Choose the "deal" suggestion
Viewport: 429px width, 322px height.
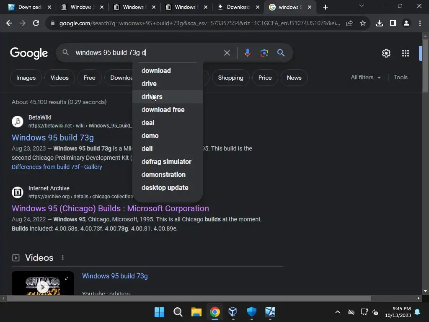point(168,123)
